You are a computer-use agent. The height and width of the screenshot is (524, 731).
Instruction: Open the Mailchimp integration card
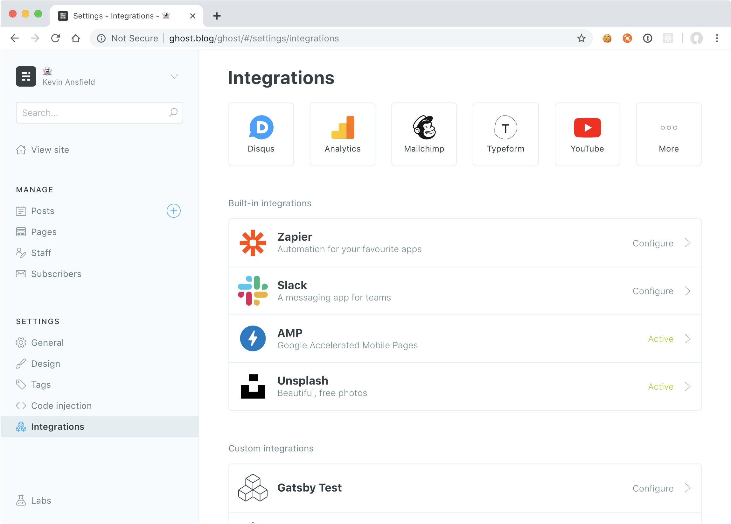(424, 134)
